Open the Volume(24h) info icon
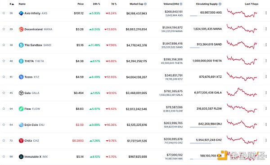Viewport: 270px width, 165px height. (181, 4)
